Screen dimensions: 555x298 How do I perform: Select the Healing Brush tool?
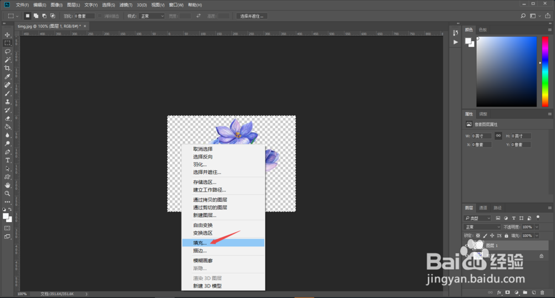[x=7, y=85]
